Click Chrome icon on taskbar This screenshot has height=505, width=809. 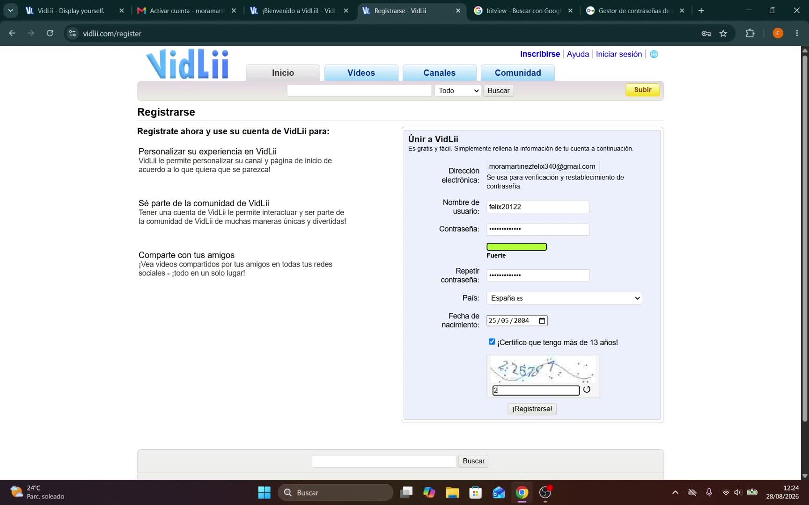point(522,492)
